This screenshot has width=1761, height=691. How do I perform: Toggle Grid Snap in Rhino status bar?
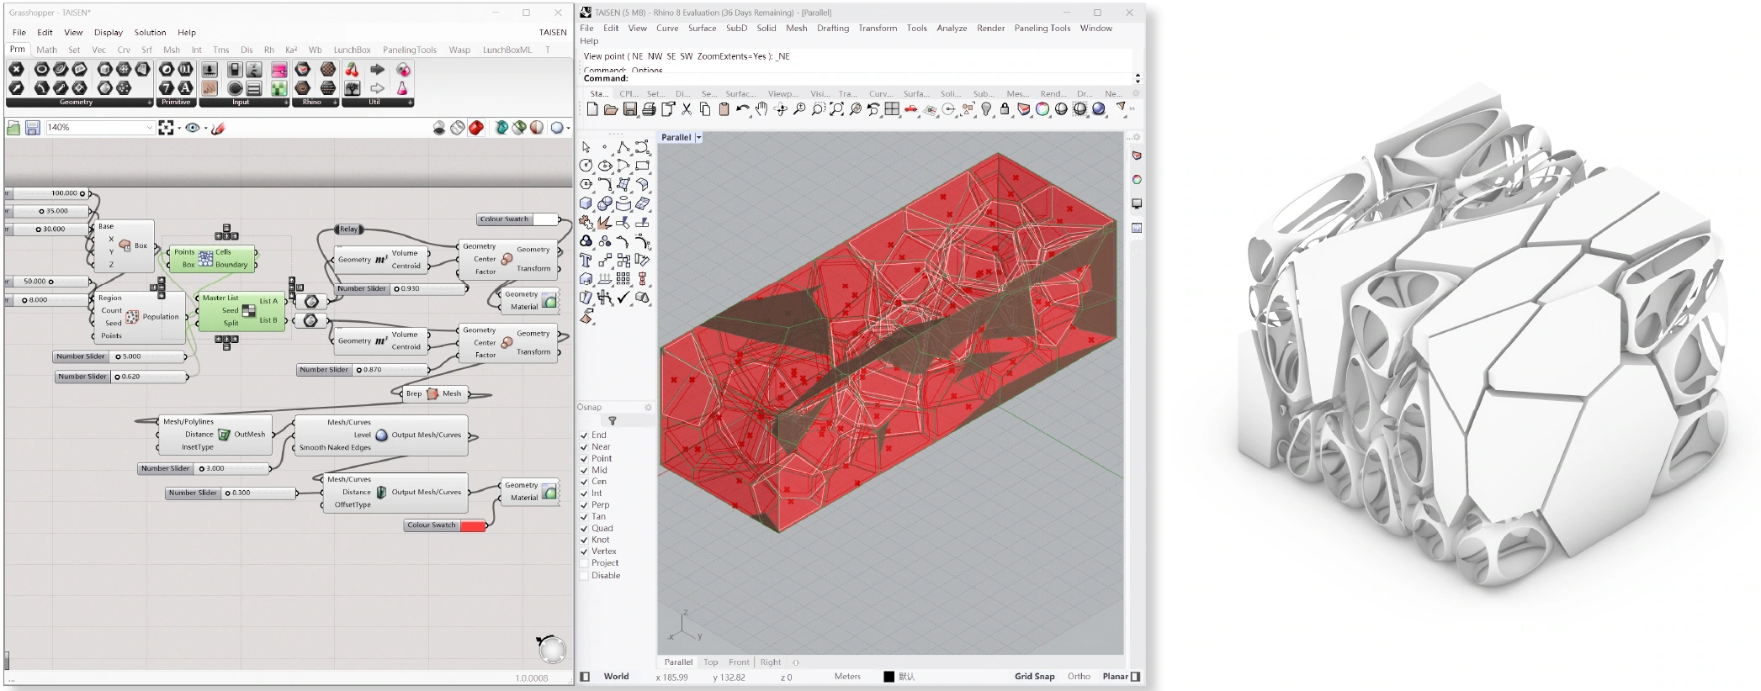[1034, 677]
